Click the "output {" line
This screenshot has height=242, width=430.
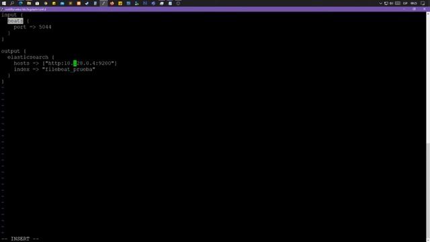tap(13, 51)
